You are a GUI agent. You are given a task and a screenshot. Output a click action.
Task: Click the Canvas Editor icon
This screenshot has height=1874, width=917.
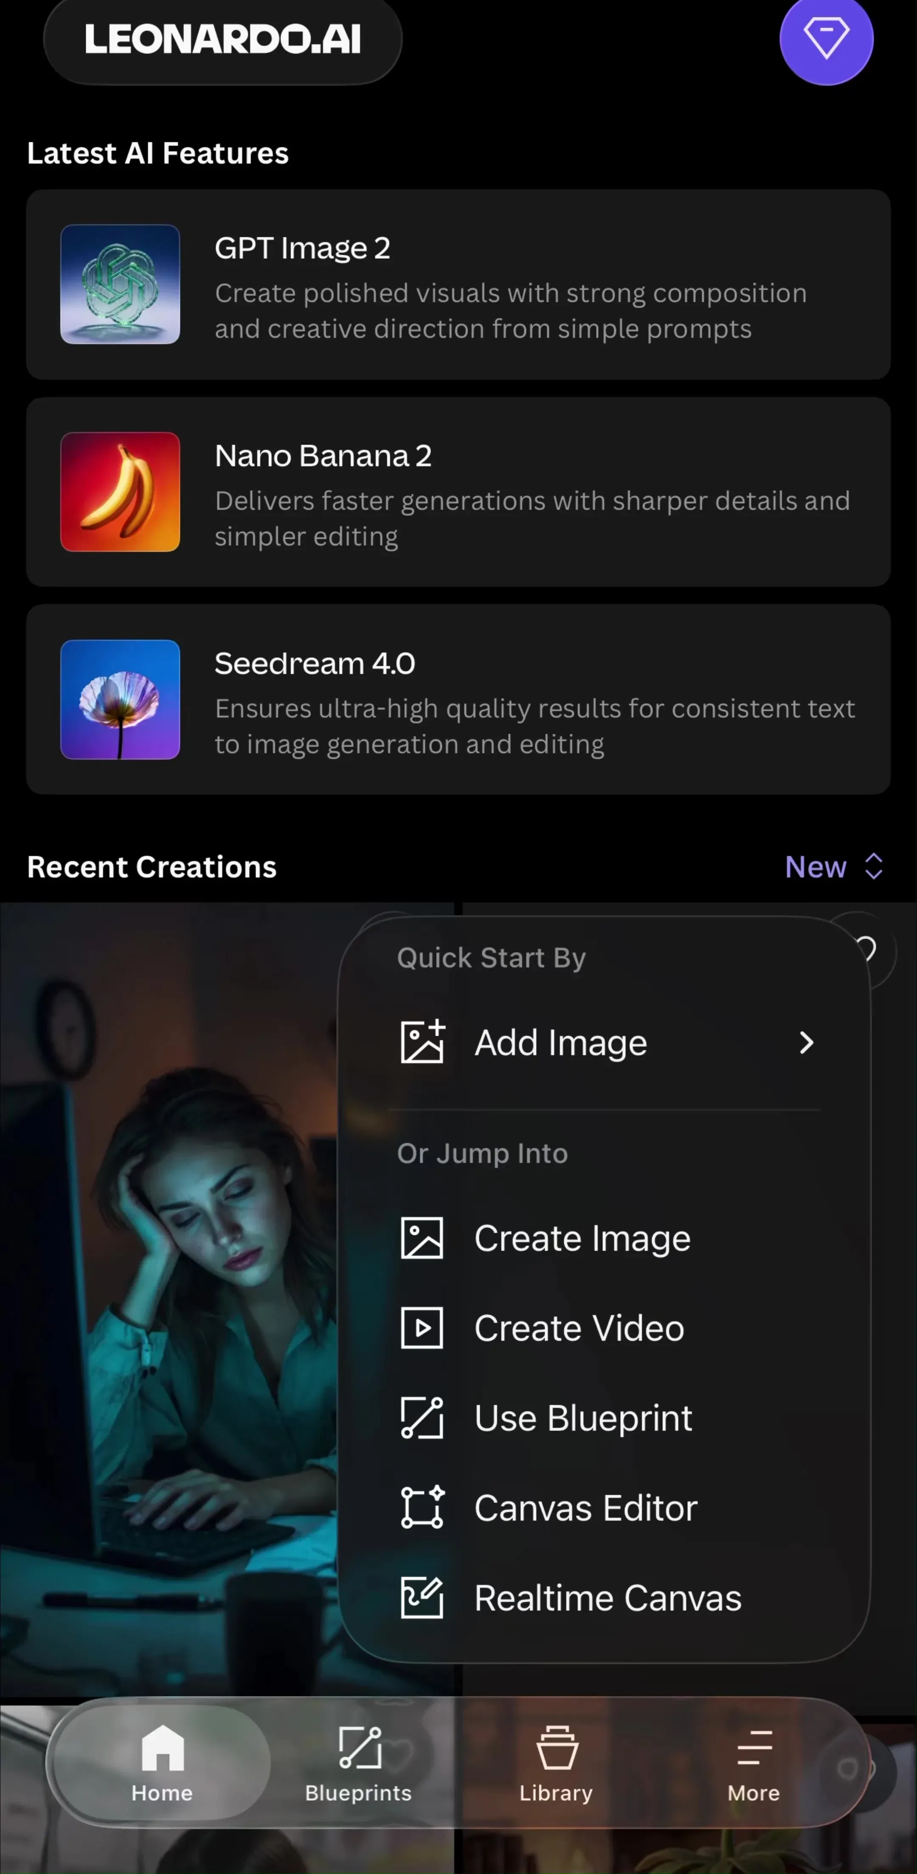pos(422,1508)
